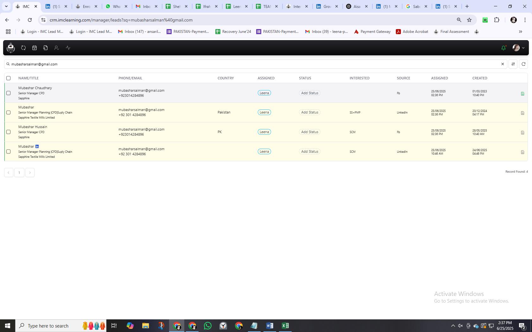Viewport: 532px width, 332px height.
Task: Open Excel from the taskbar
Action: [285, 326]
